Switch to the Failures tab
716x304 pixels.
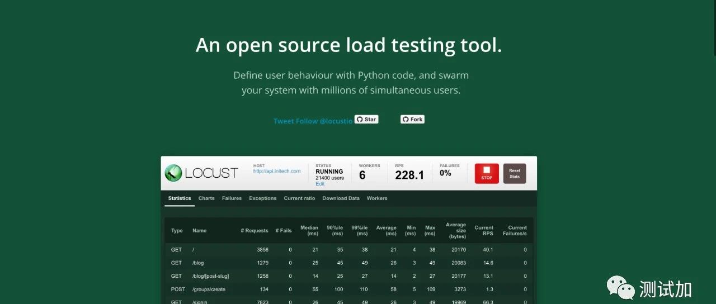coord(232,198)
